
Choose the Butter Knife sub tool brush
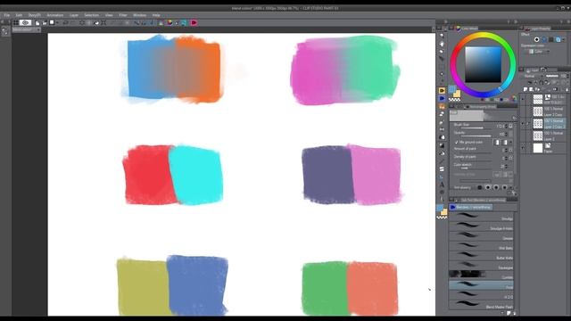481,256
